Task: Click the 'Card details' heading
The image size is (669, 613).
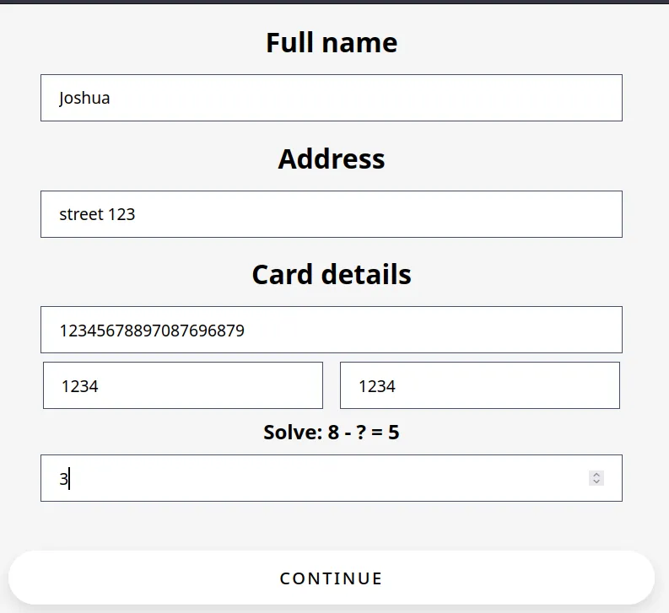Action: 332,274
